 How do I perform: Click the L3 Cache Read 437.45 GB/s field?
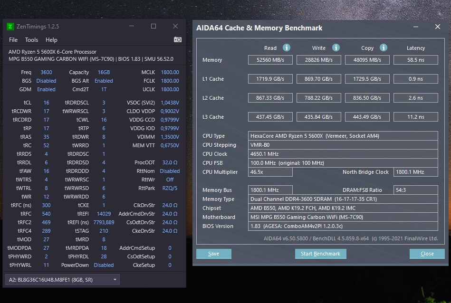(x=270, y=117)
